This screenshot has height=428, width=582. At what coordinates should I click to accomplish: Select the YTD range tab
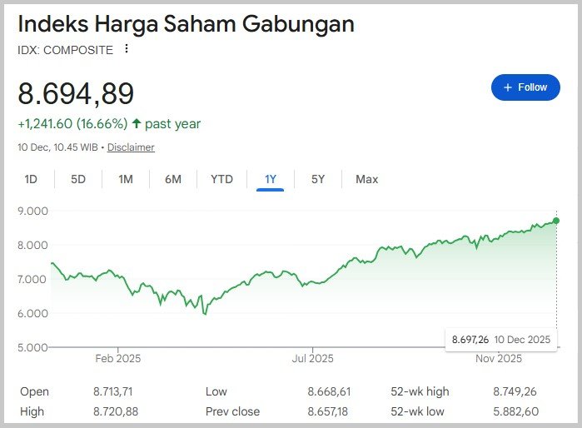(221, 179)
